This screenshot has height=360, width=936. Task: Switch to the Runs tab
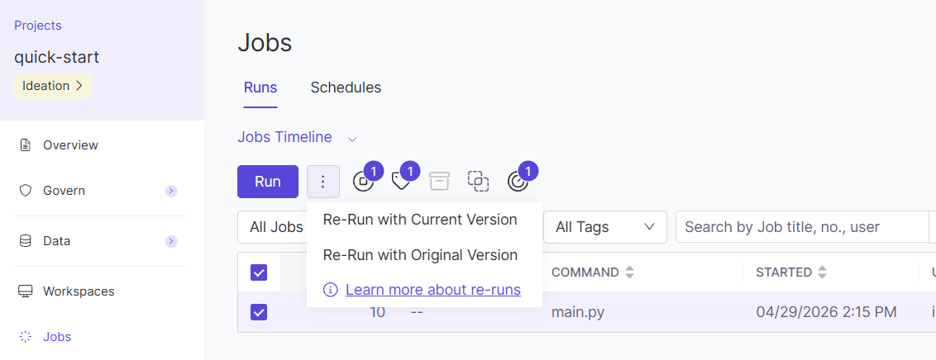pos(260,88)
